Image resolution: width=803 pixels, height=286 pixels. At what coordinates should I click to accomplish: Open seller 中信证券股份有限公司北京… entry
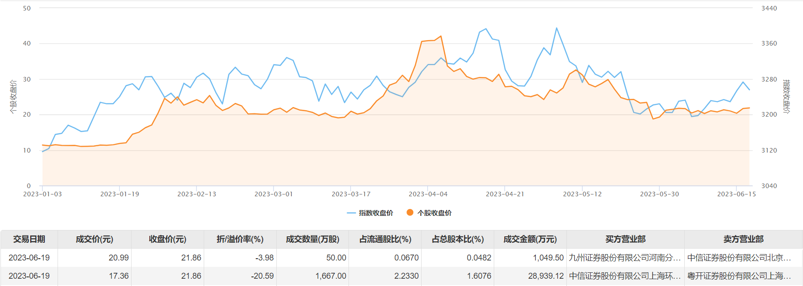(739, 258)
